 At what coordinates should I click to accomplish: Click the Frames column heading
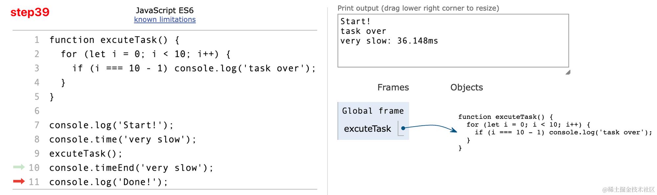pos(393,87)
